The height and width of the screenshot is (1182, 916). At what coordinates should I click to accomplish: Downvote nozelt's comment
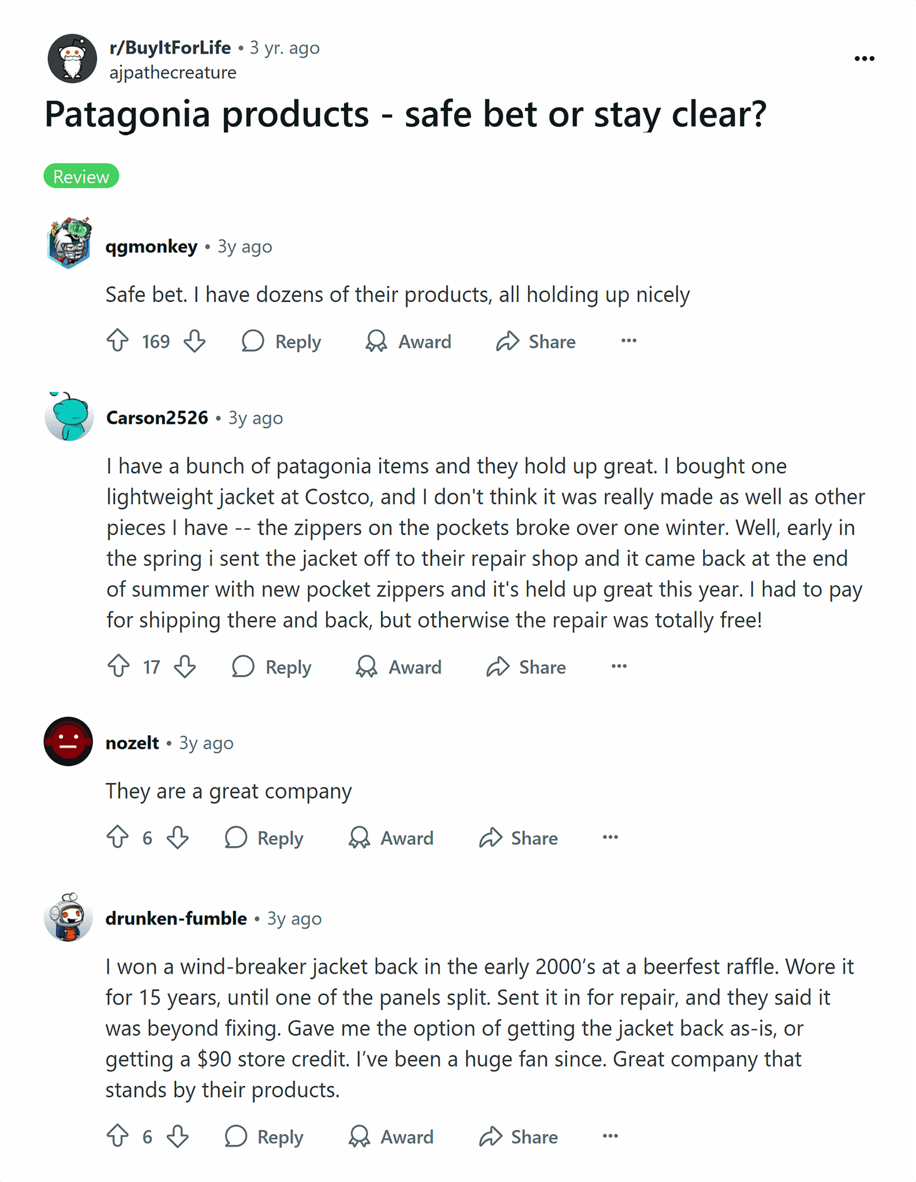178,838
